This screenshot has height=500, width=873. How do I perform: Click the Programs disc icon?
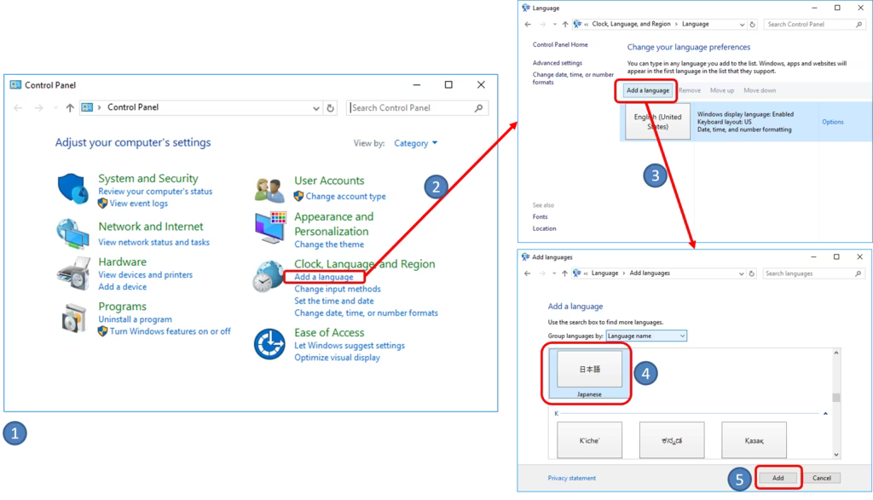tap(73, 318)
